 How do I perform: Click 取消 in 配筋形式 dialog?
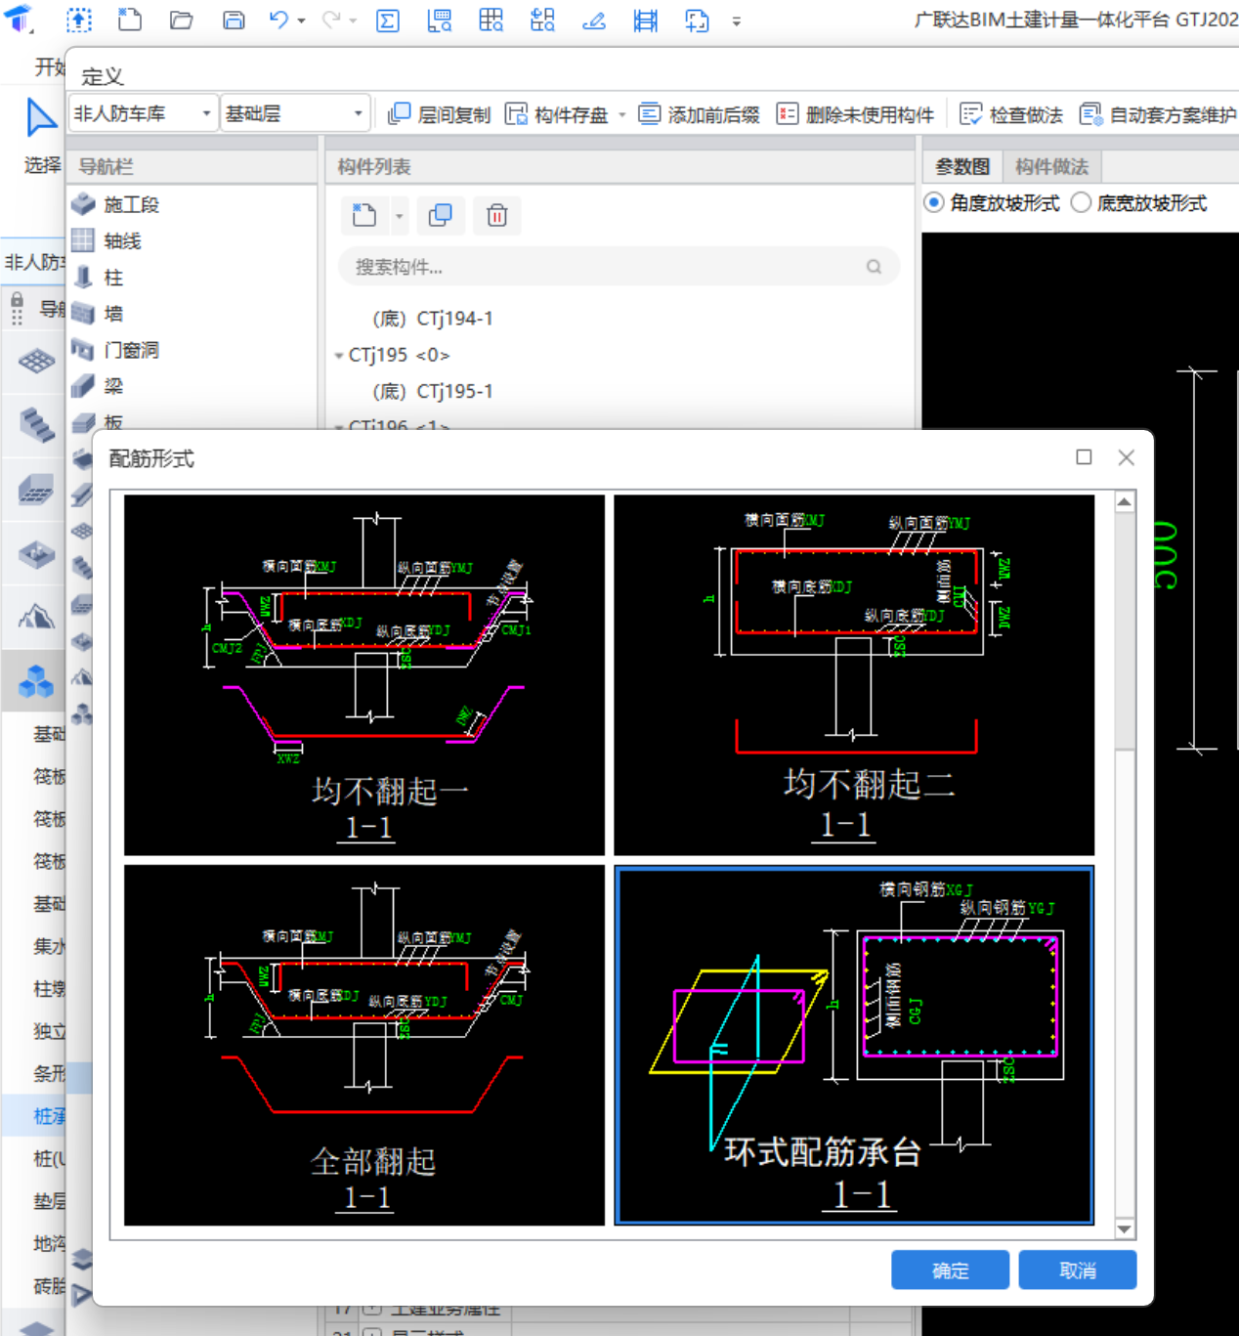pyautogui.click(x=1078, y=1271)
